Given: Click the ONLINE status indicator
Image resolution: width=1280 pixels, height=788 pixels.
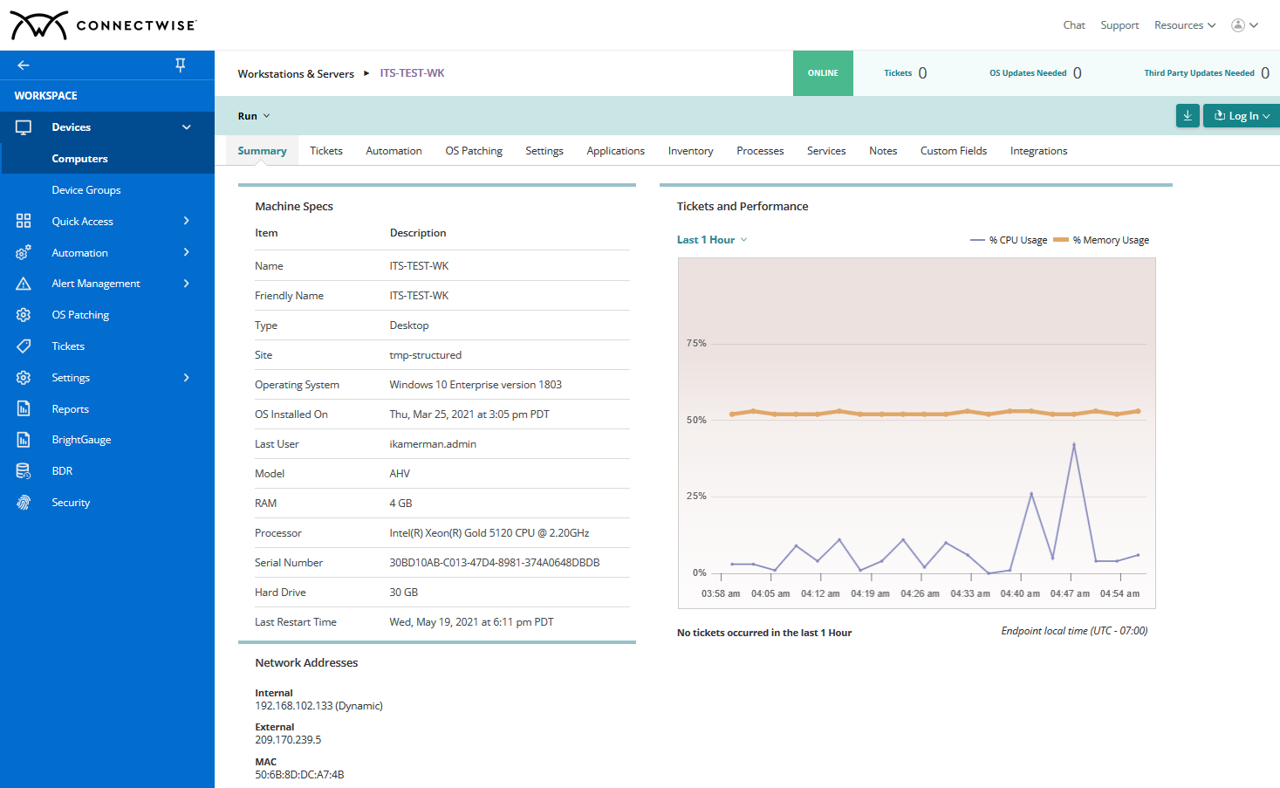Looking at the screenshot, I should click(x=822, y=72).
